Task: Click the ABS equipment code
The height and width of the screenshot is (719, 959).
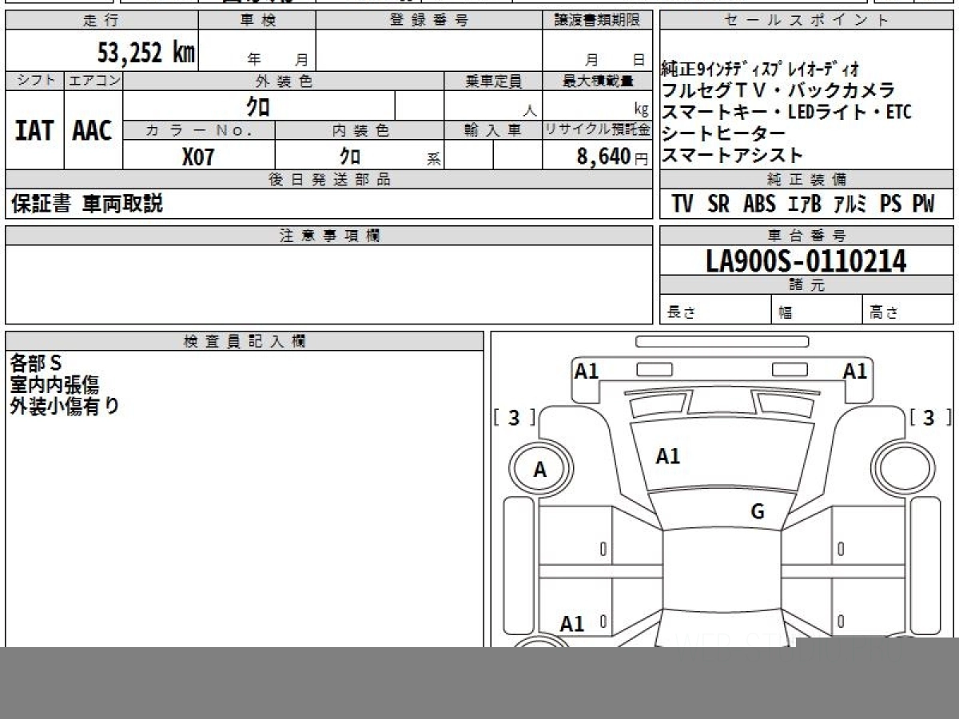Action: pyautogui.click(x=759, y=205)
